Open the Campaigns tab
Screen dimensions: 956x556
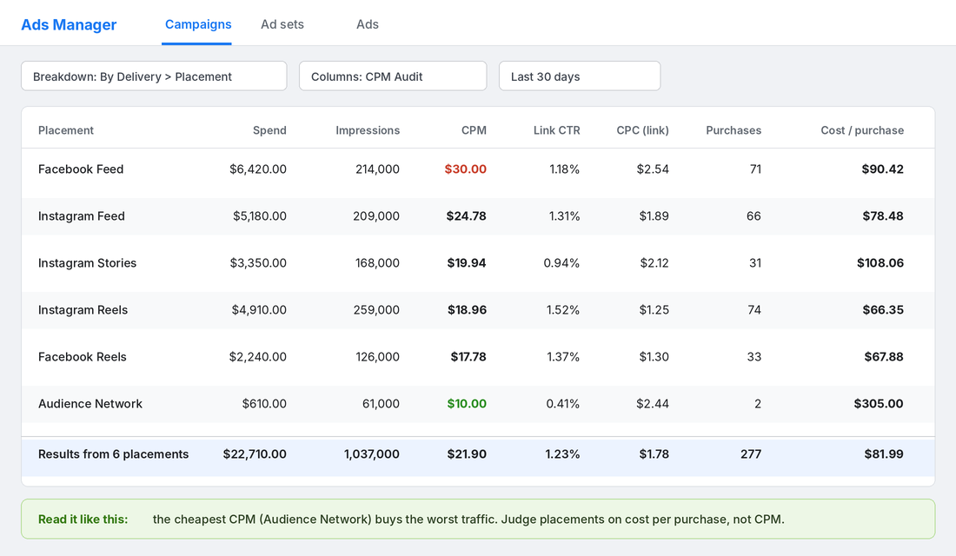(198, 24)
